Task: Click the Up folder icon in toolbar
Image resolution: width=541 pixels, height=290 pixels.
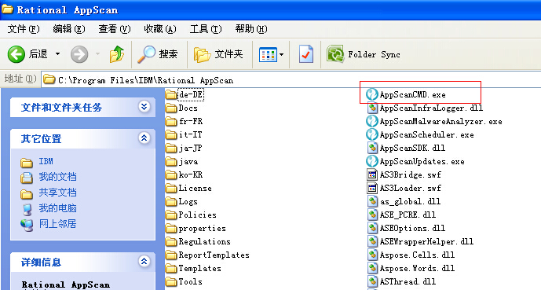Action: coord(117,54)
